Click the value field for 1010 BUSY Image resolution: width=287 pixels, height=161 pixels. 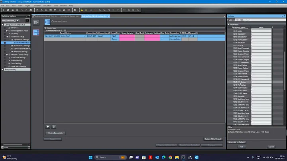point(261,31)
